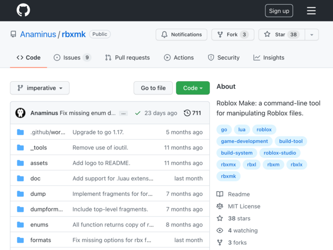Image resolution: width=333 pixels, height=250 pixels.
Task: Select the 'go' topic tag
Action: click(x=224, y=130)
